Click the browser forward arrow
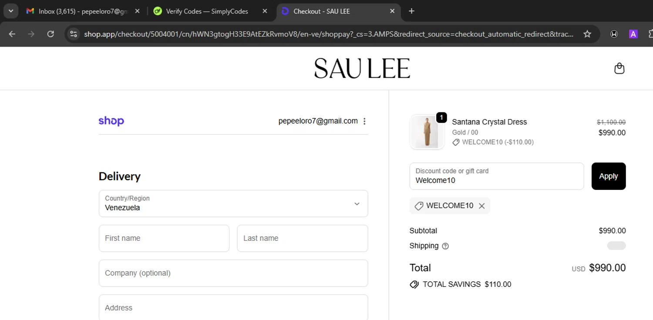 pos(31,34)
